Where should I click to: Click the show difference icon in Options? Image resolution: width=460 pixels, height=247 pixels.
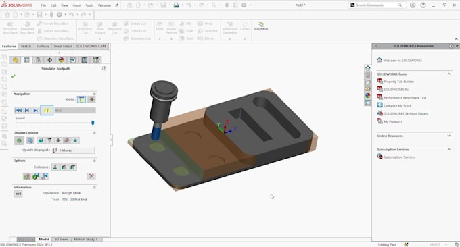pyautogui.click(x=26, y=176)
